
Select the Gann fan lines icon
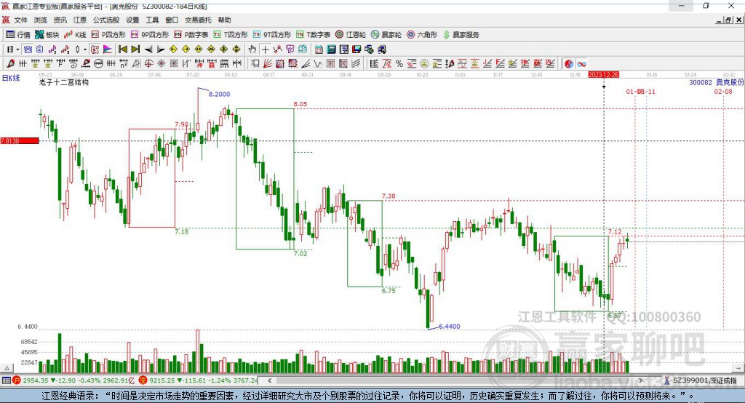click(x=268, y=64)
